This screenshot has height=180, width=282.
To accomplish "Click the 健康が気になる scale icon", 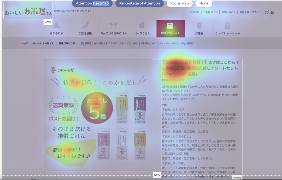I will click(x=170, y=26).
